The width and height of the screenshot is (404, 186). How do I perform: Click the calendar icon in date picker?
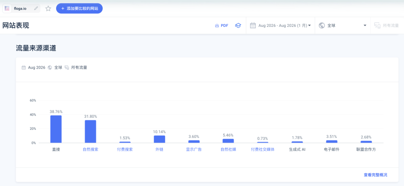tap(253, 25)
